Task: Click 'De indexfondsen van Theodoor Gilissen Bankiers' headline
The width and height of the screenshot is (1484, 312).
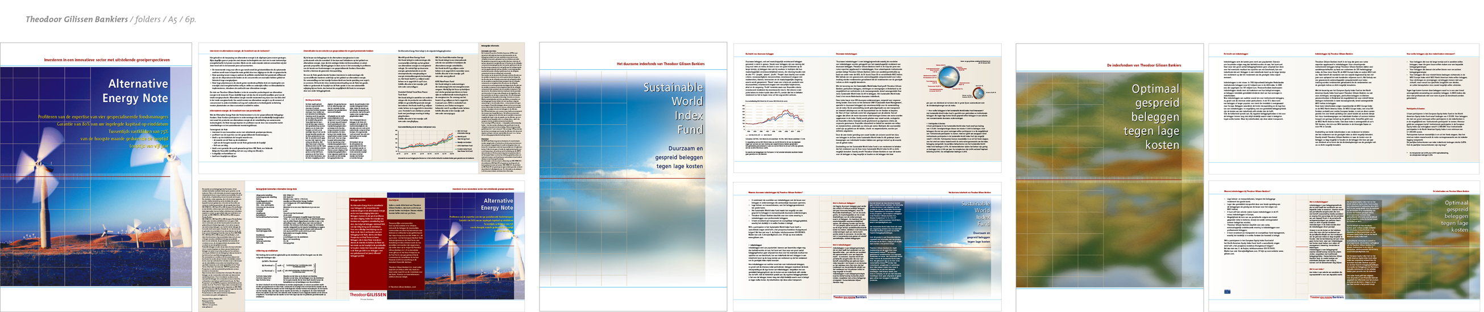Action: pos(1144,65)
